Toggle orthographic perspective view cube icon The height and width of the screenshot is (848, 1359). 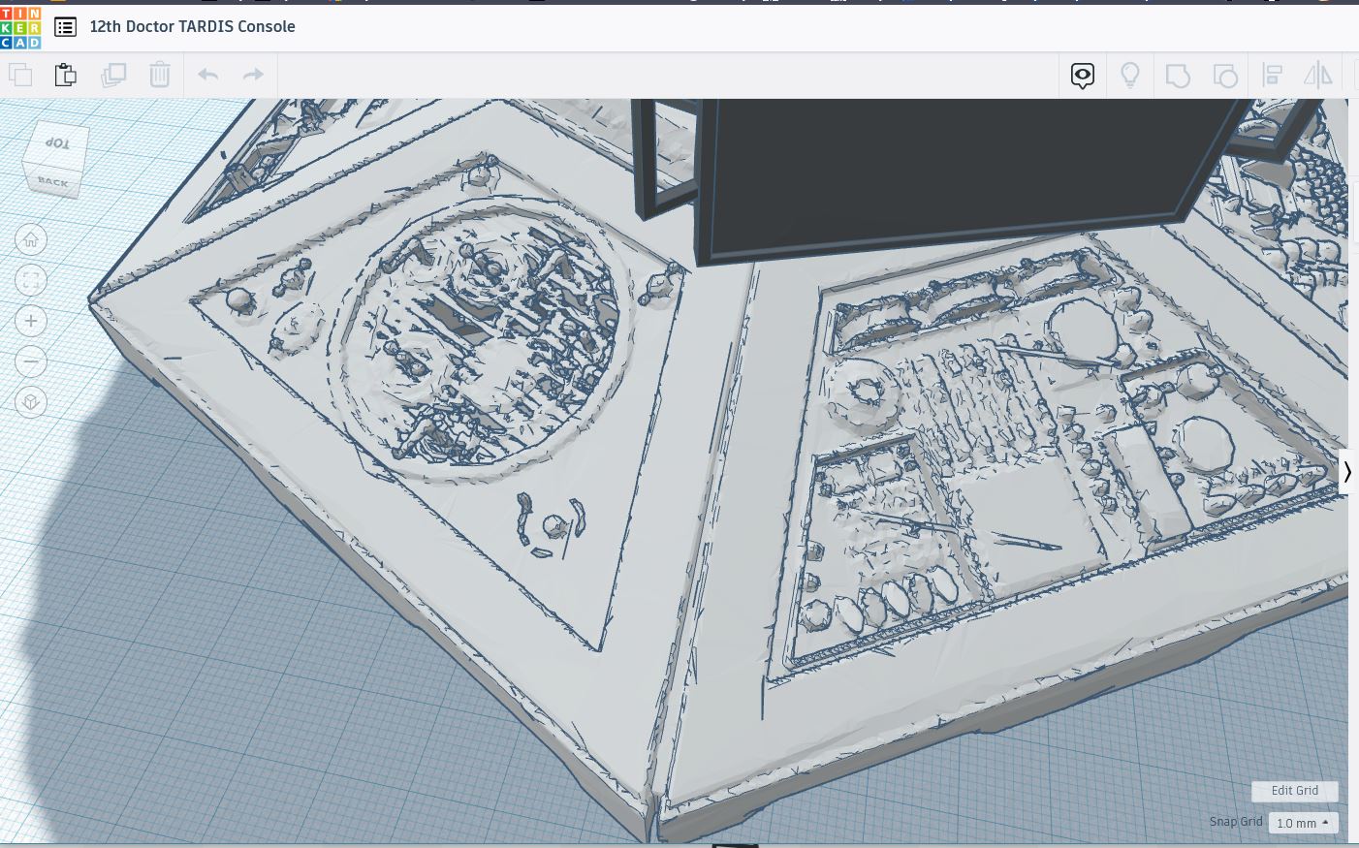(x=31, y=402)
